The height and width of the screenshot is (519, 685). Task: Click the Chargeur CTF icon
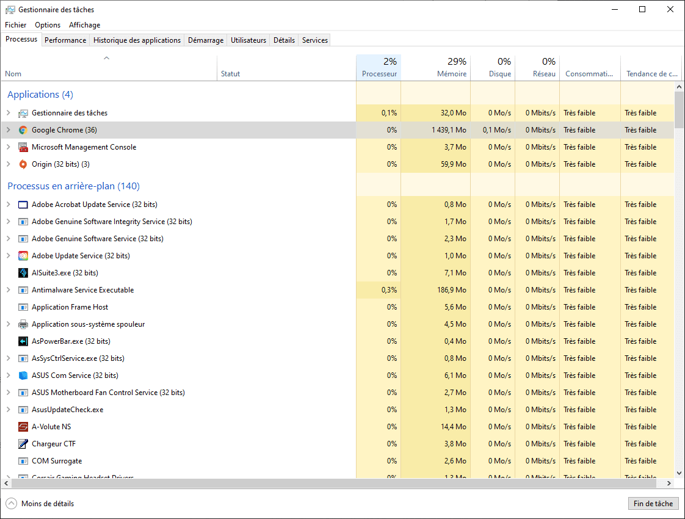pos(23,444)
